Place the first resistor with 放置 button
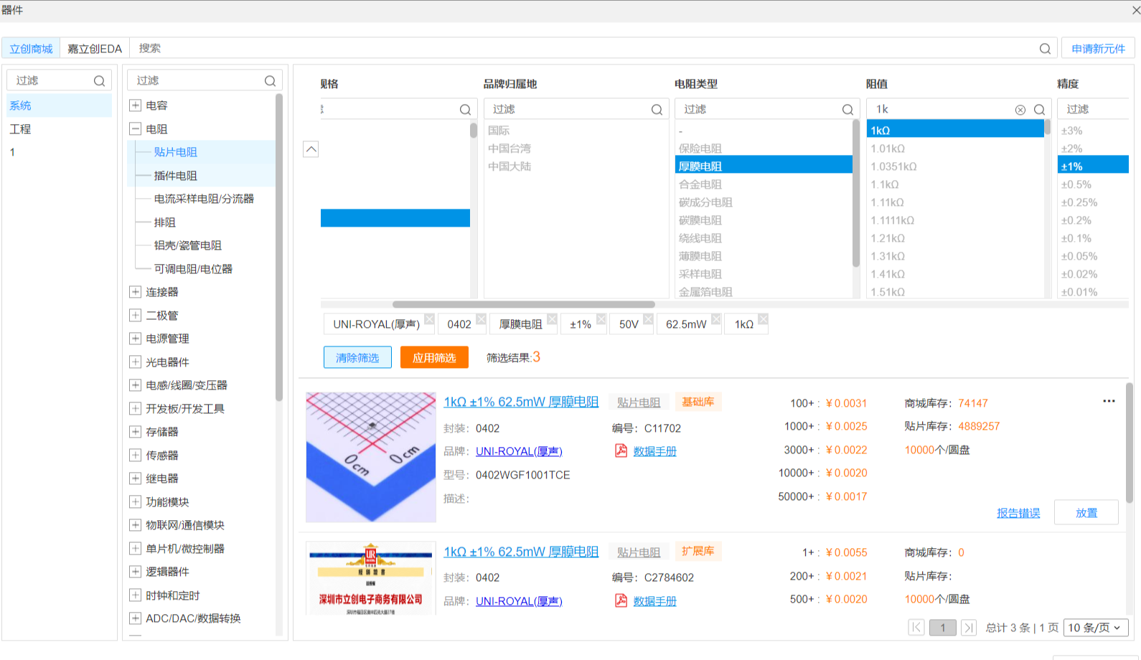 tap(1086, 512)
